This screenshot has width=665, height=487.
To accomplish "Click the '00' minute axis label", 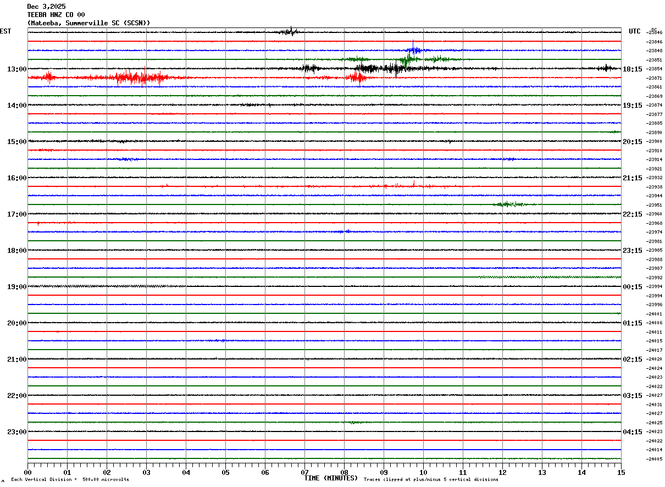I will click(x=28, y=472).
